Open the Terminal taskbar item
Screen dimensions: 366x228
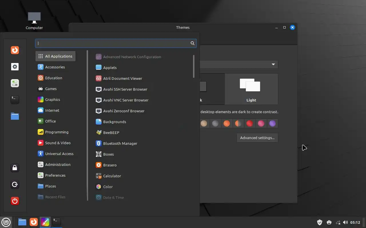pyautogui.click(x=57, y=222)
